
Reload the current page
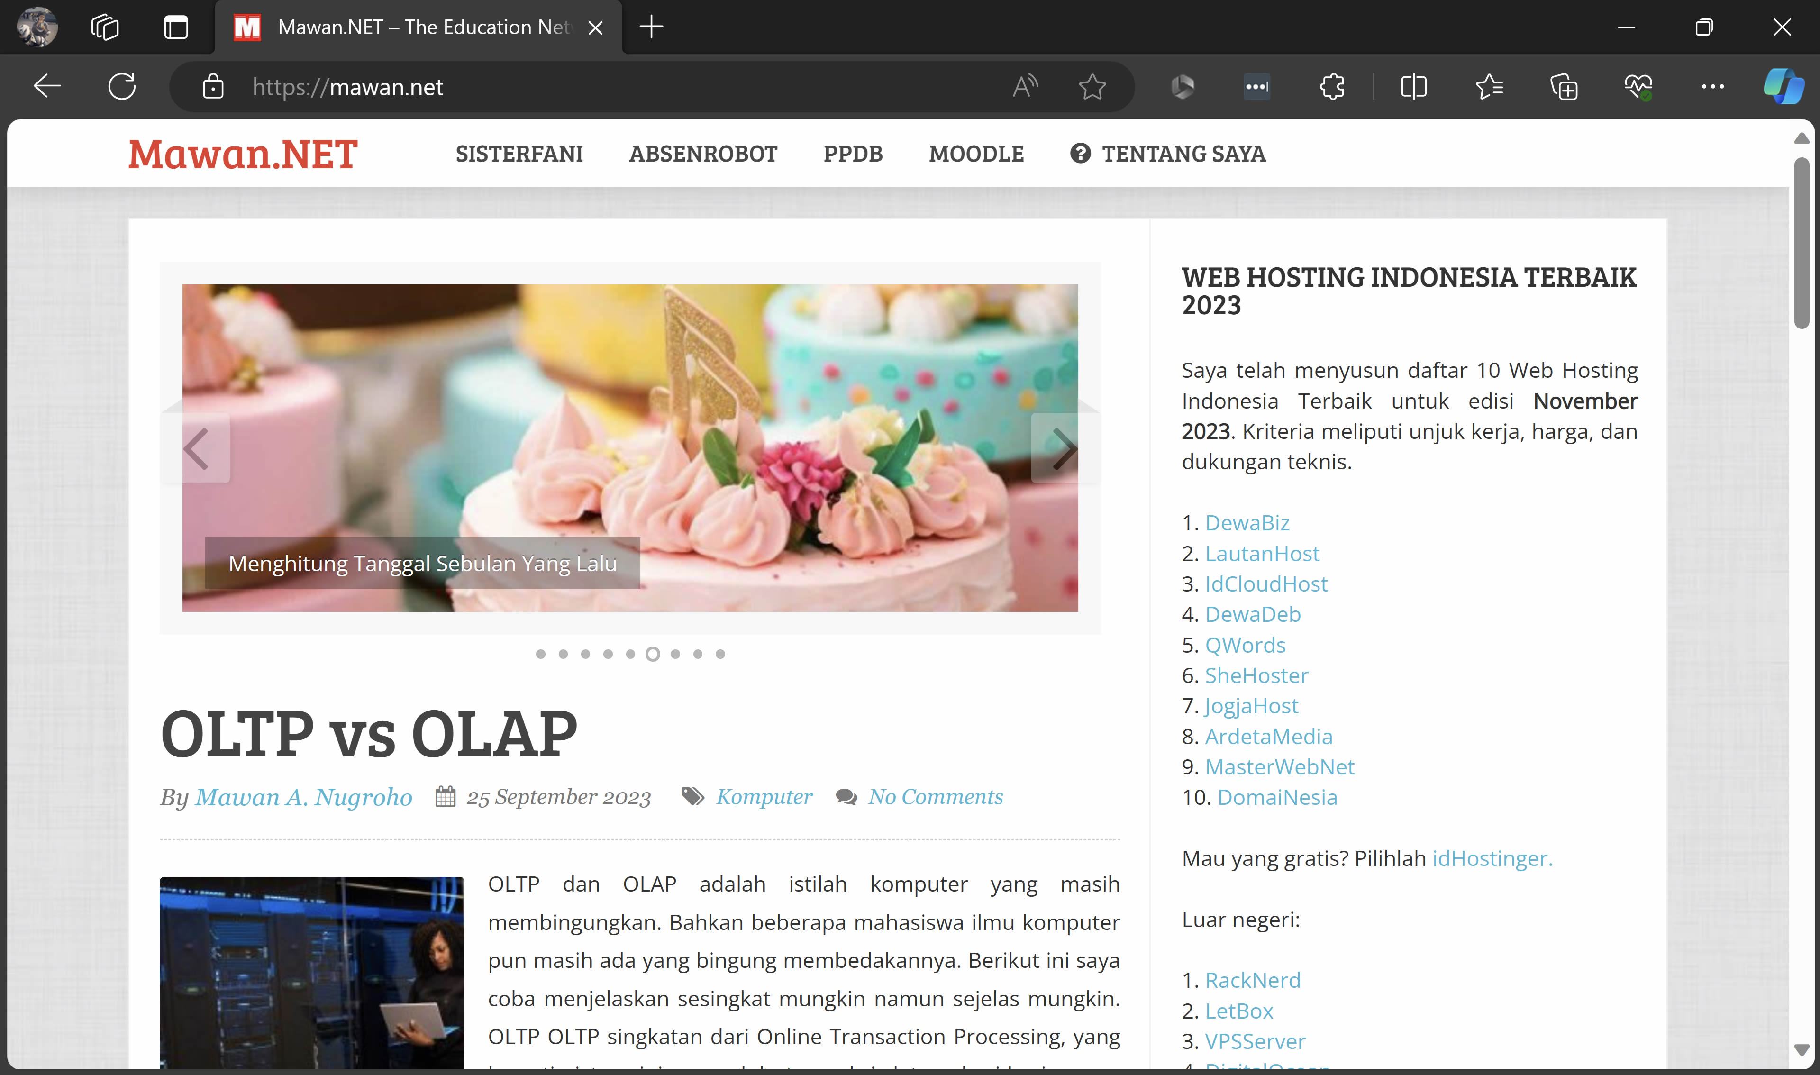click(x=122, y=86)
